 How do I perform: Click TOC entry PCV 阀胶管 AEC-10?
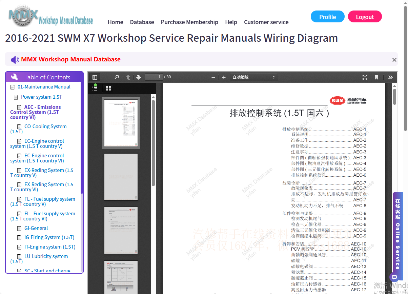329,249
